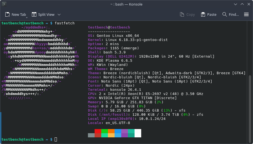Click the Split View button label
The width and height of the screenshot is (253, 144).
click(46, 14)
